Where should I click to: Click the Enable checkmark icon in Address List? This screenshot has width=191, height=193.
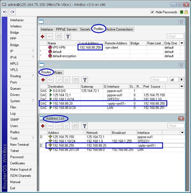pos(59,126)
